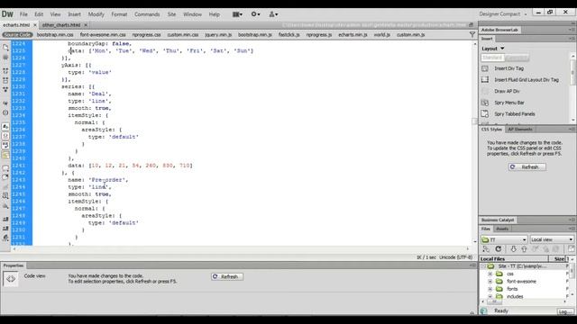This screenshot has width=577, height=324.
Task: Click the restore-down icon on file path bar
Action: pos(471,25)
